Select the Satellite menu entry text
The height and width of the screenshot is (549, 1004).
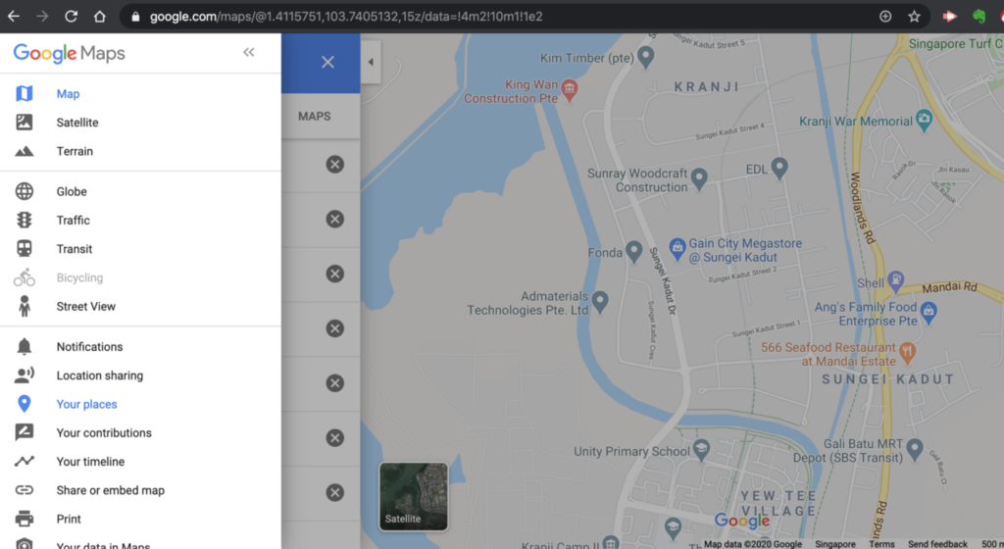(x=77, y=123)
